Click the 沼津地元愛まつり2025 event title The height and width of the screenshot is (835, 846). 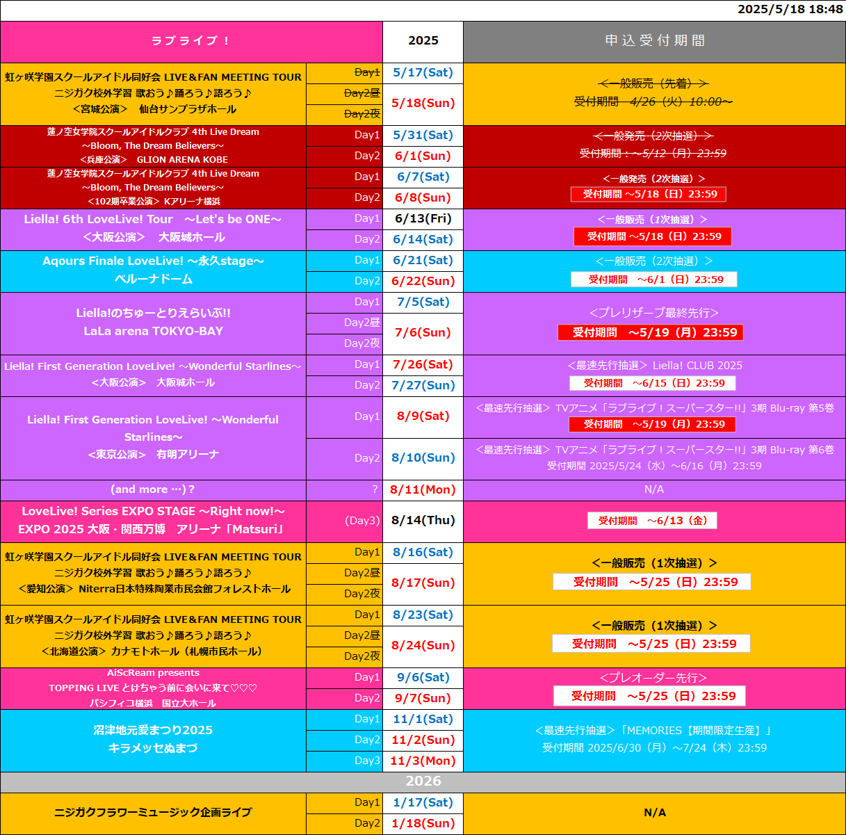click(x=153, y=731)
